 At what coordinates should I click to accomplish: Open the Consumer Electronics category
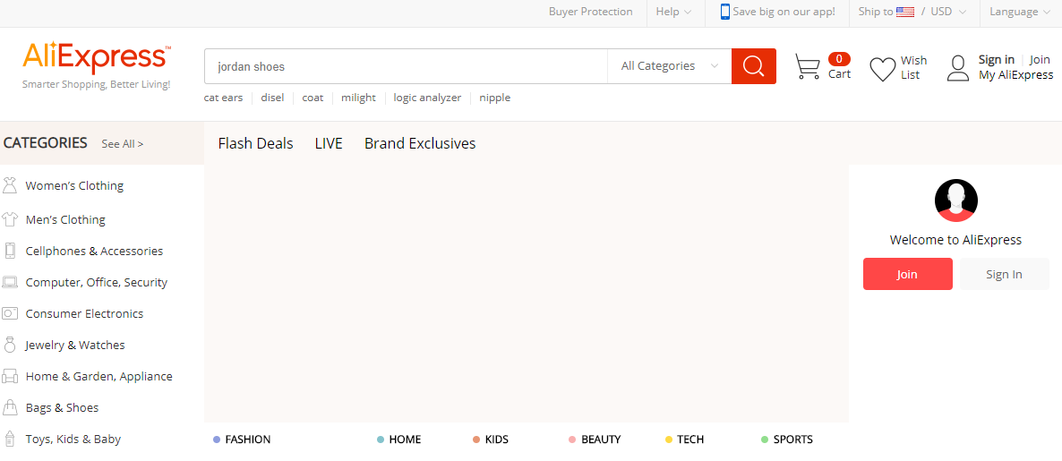click(85, 313)
